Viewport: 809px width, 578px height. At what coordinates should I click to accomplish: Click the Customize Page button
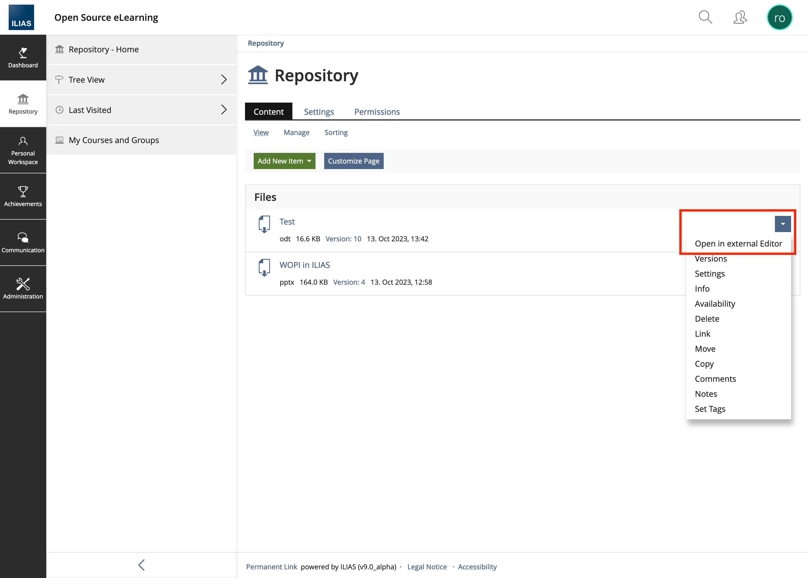353,161
